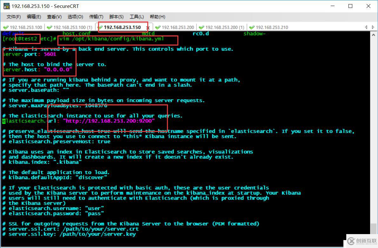
Task: Open the 编辑(E) menu
Action: (34, 17)
